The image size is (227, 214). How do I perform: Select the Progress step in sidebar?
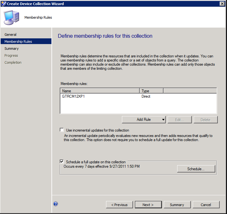coord(11,55)
